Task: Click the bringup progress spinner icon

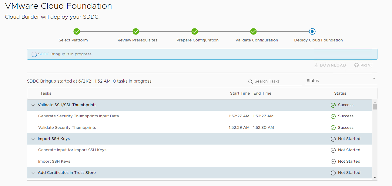Action: coord(34,54)
